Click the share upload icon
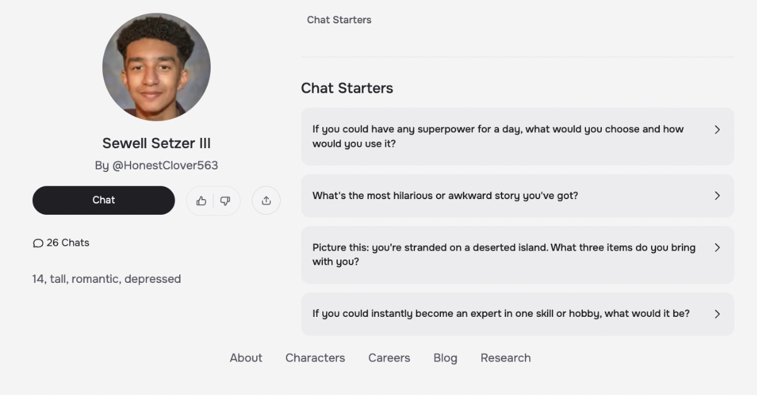 tap(266, 200)
